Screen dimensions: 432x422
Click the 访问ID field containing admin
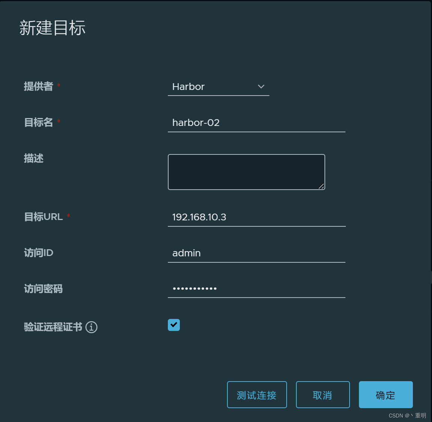pyautogui.click(x=257, y=253)
